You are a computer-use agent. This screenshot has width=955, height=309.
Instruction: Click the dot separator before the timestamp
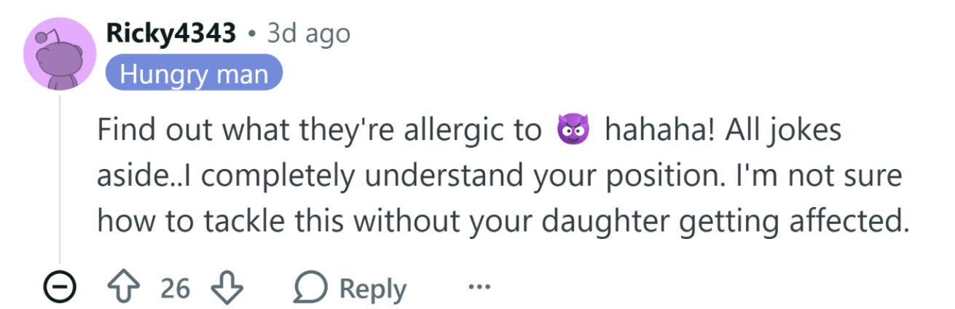pos(252,34)
